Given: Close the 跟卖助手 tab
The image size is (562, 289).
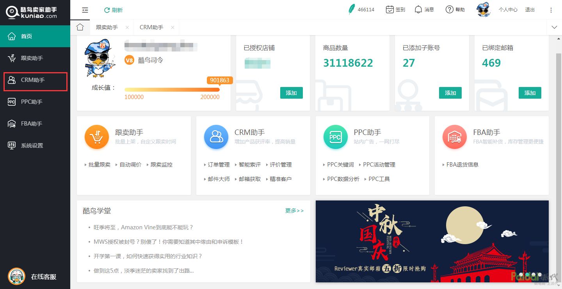Looking at the screenshot, I should [127, 28].
